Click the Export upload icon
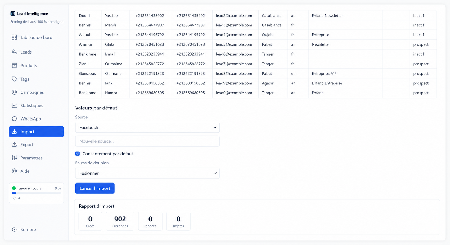This screenshot has width=450, height=245. pos(14,145)
